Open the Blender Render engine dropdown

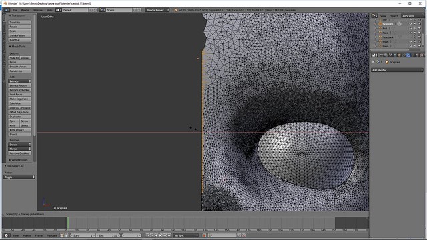click(x=157, y=10)
